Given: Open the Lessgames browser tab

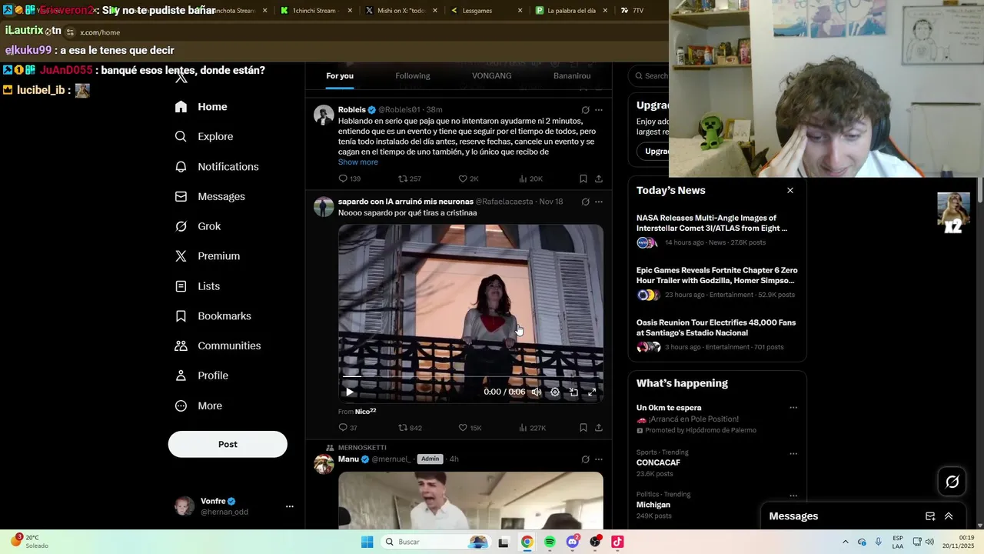Looking at the screenshot, I should (x=486, y=11).
